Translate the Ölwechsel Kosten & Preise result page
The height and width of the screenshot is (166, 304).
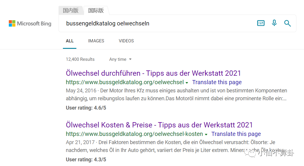point(236,134)
